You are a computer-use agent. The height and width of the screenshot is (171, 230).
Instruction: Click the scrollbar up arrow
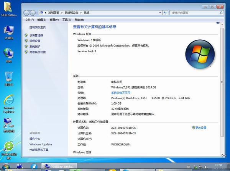222,24
